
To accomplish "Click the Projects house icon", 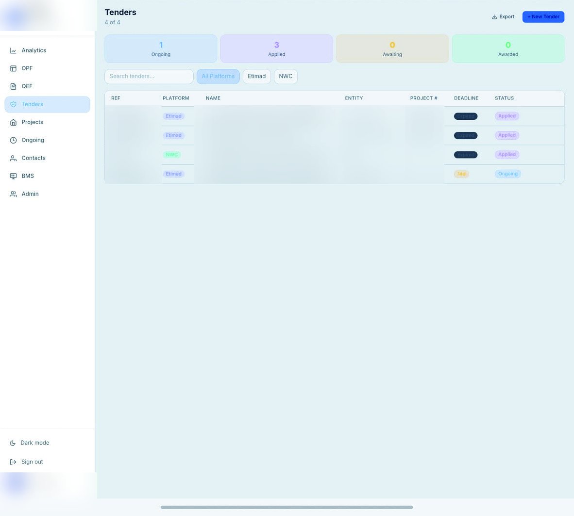I will click(13, 122).
